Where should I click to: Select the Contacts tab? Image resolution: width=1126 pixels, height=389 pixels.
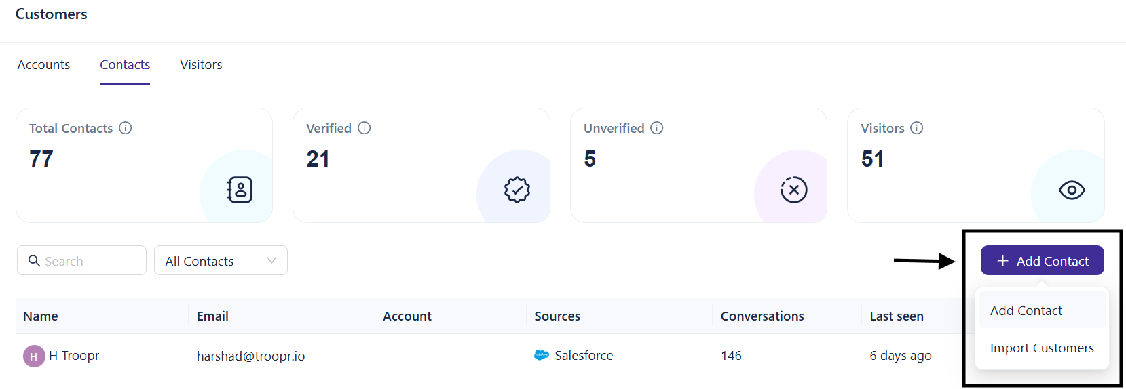(x=125, y=65)
